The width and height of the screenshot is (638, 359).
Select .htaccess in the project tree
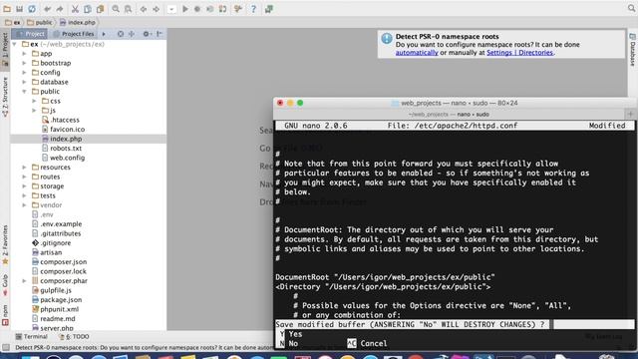[60, 120]
